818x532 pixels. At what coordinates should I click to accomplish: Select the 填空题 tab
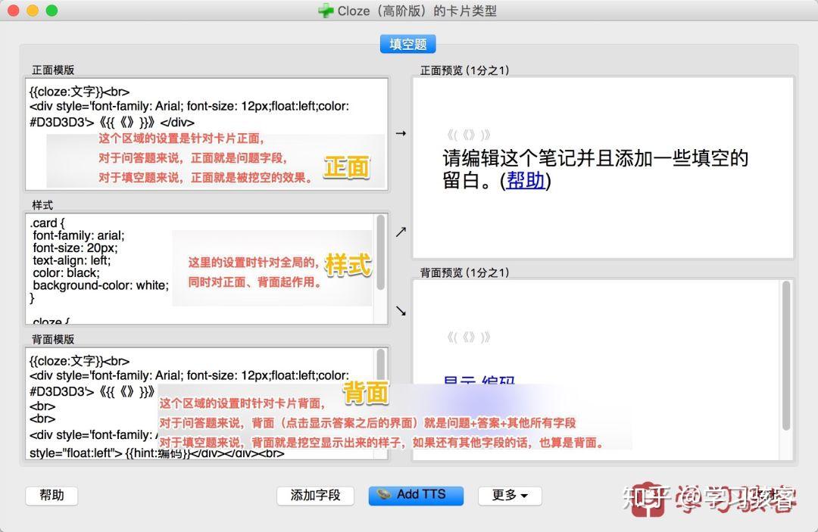point(408,45)
